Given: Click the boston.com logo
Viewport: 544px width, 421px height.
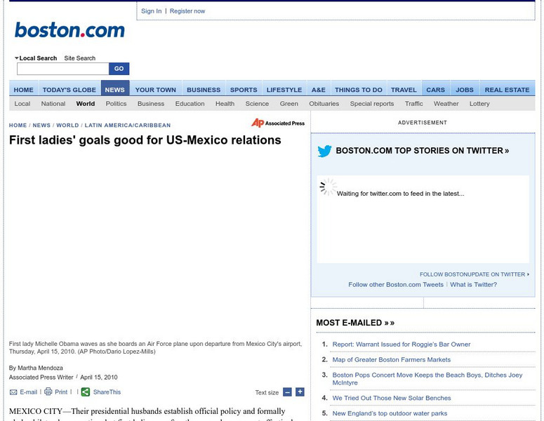Looking at the screenshot, I should [x=69, y=30].
